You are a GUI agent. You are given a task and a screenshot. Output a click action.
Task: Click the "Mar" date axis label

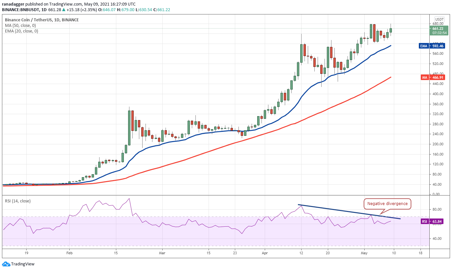(162, 253)
